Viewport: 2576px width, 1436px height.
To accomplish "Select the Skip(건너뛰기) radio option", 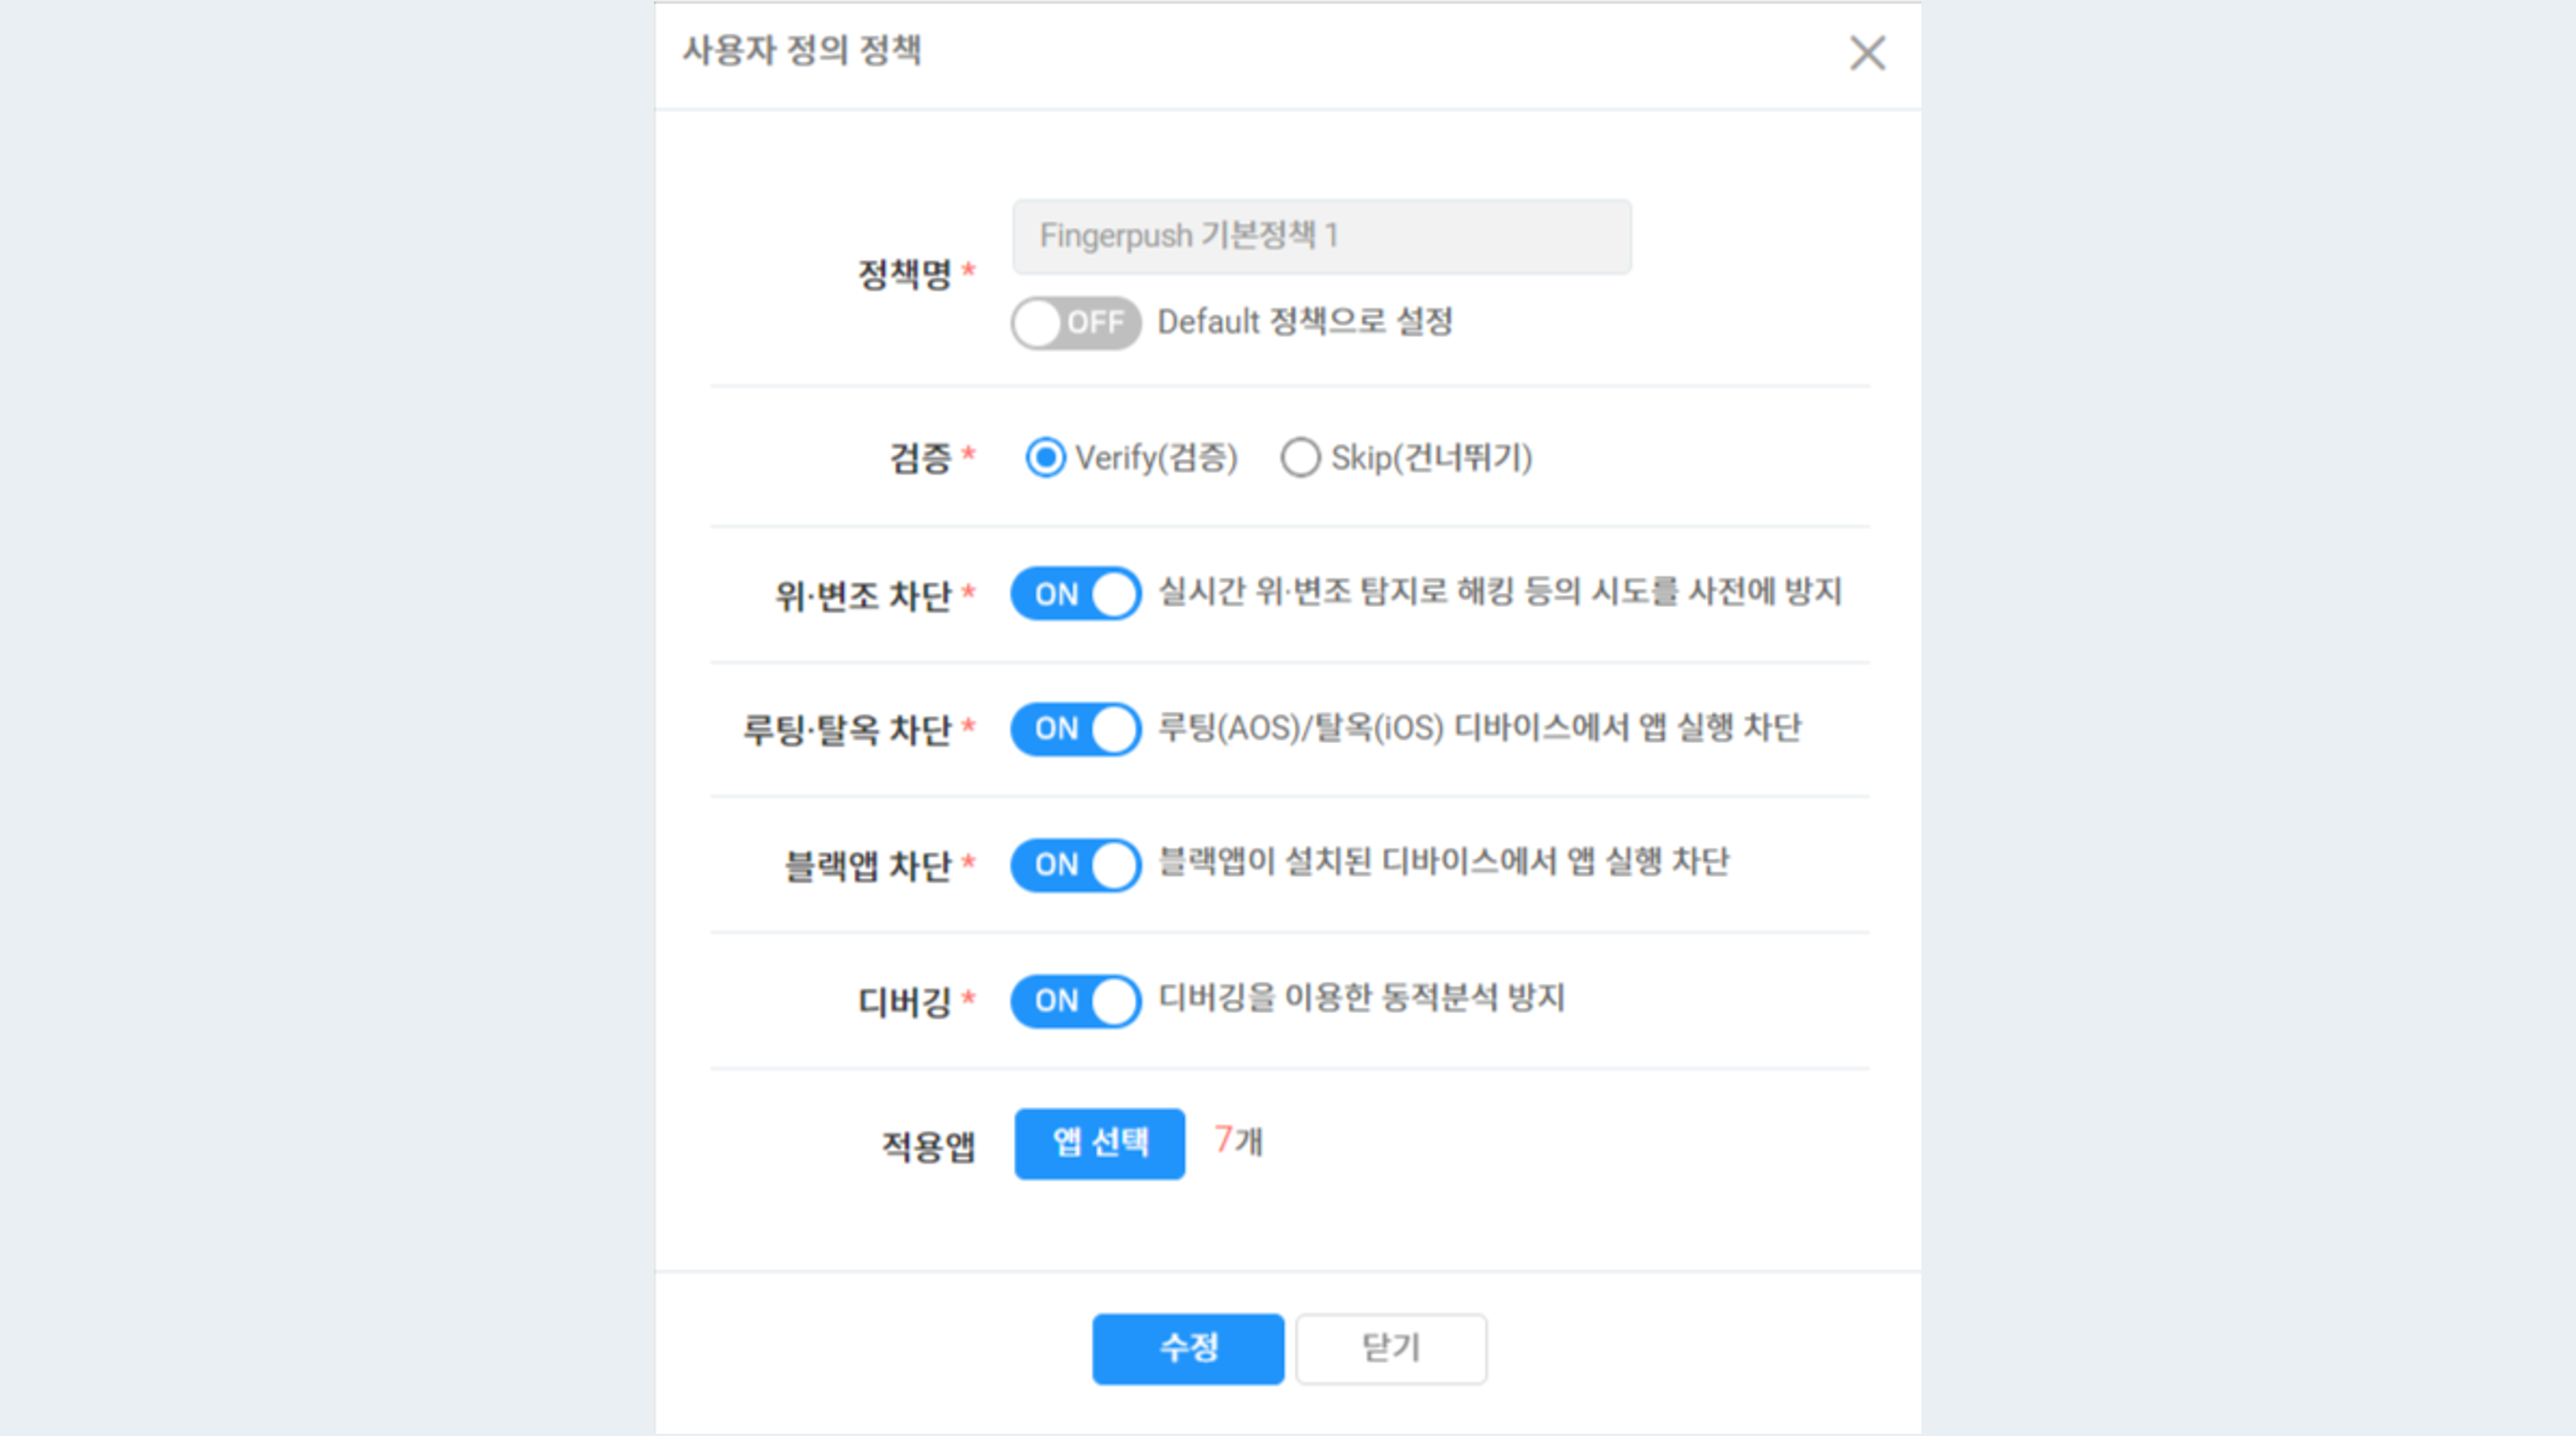I will point(1300,458).
